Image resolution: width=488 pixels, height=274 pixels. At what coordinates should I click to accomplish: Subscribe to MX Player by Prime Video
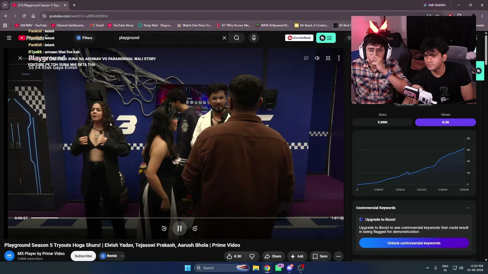click(x=83, y=256)
